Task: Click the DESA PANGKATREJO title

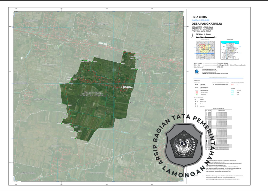Action: (206, 24)
